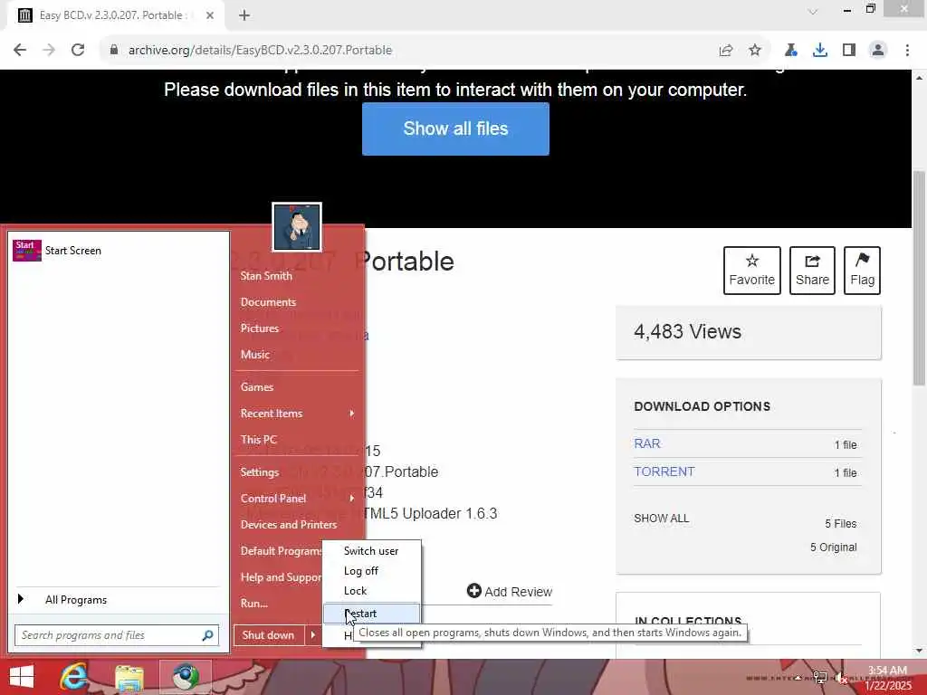Reload the archive.org page
The width and height of the screenshot is (927, 695).
click(x=78, y=51)
